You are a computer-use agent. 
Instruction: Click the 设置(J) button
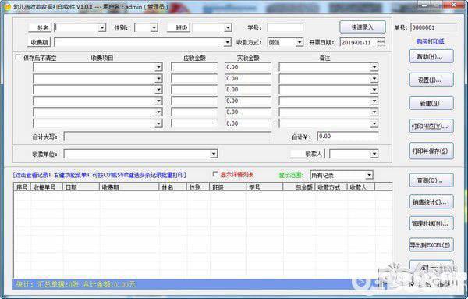[x=431, y=80]
